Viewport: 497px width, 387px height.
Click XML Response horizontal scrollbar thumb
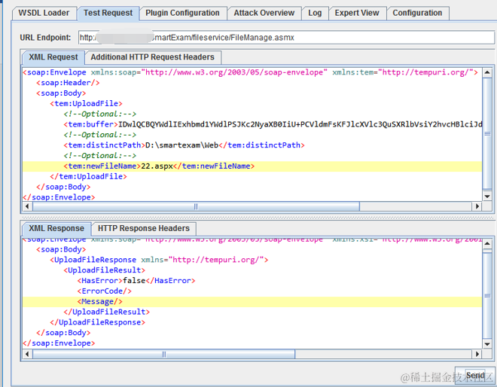163,354
